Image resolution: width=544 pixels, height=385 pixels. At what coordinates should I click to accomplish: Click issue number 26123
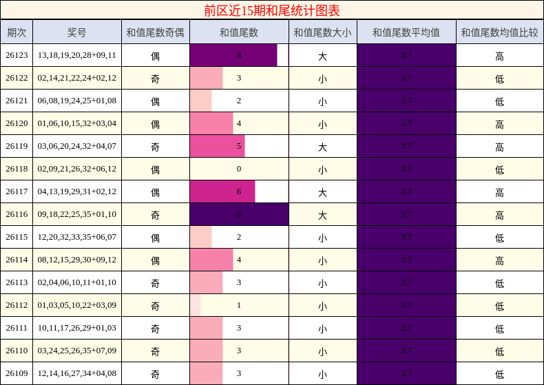point(17,55)
